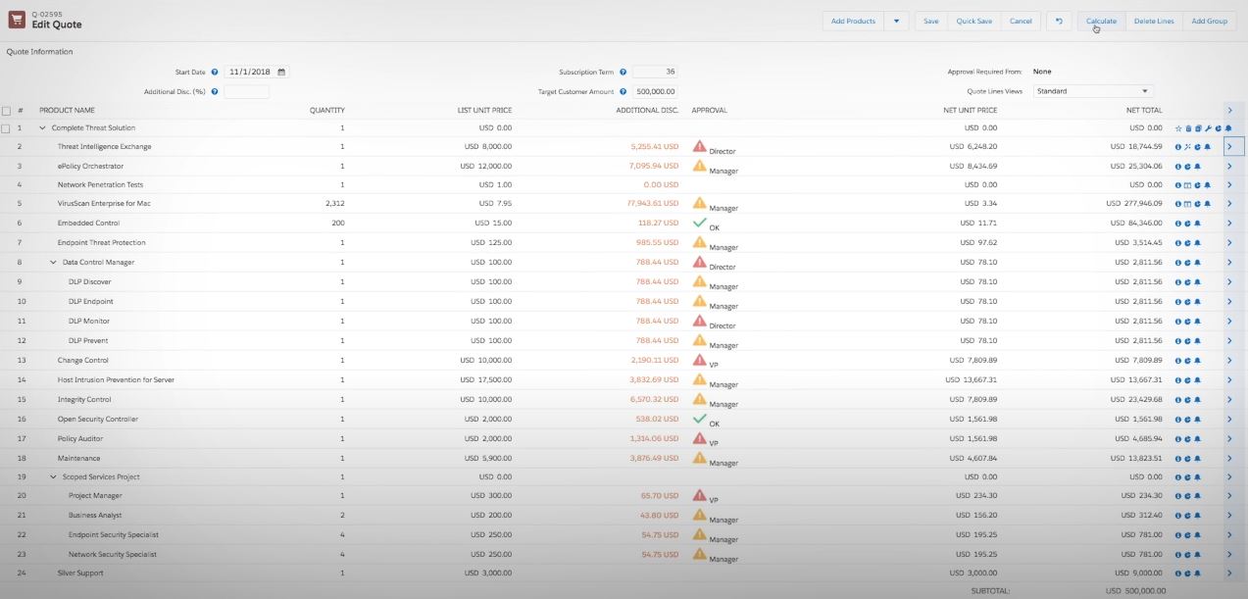Image resolution: width=1248 pixels, height=599 pixels.
Task: Clone the Complete Threat Solution line
Action: coord(1198,128)
